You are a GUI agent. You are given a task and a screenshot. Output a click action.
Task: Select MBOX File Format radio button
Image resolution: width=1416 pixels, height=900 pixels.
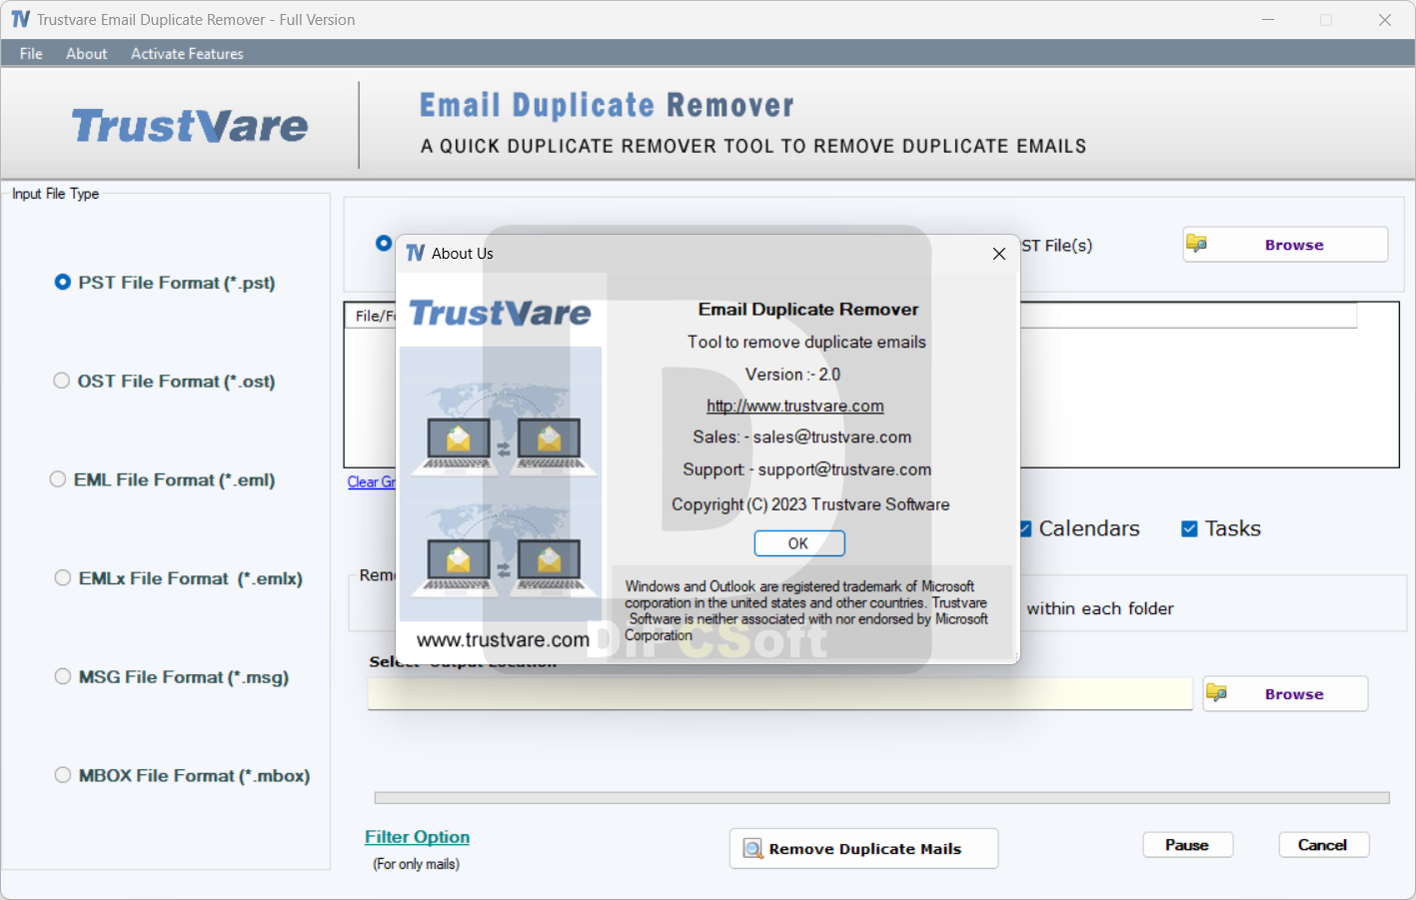(63, 775)
